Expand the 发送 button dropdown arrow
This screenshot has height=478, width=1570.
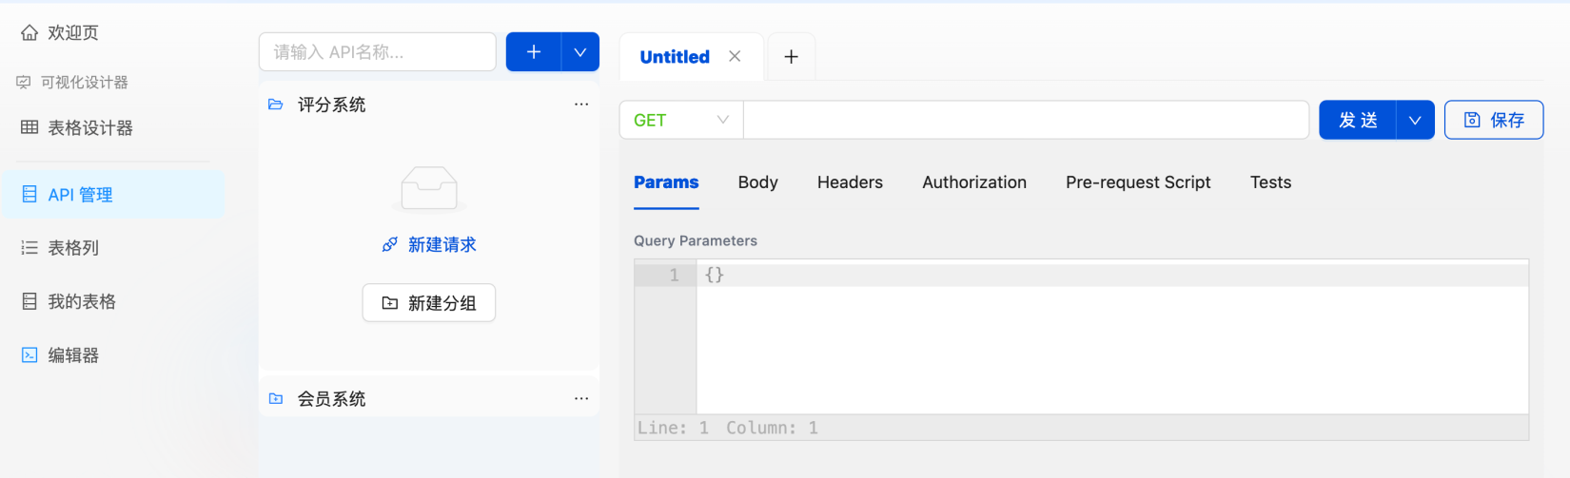pyautogui.click(x=1415, y=121)
